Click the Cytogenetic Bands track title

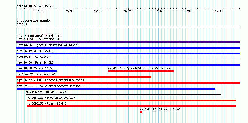pyautogui.click(x=33, y=21)
